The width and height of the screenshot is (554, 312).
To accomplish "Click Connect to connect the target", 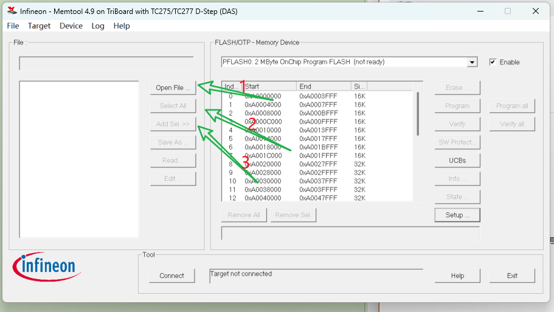I will (171, 276).
